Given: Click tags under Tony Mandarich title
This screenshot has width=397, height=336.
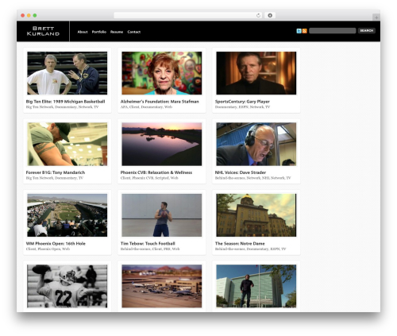Looking at the screenshot, I should [55, 178].
